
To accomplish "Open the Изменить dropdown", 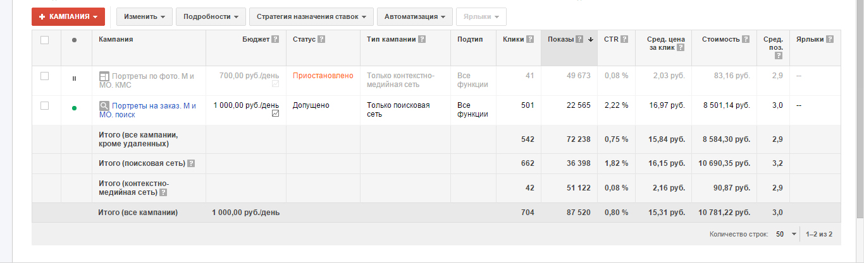I will (144, 16).
